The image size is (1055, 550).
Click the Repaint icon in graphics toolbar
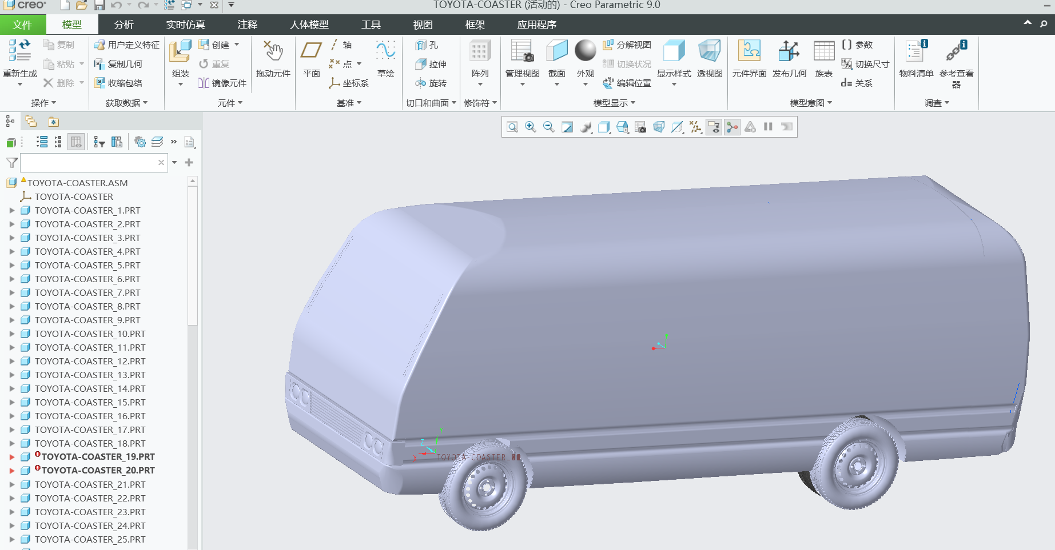click(567, 127)
